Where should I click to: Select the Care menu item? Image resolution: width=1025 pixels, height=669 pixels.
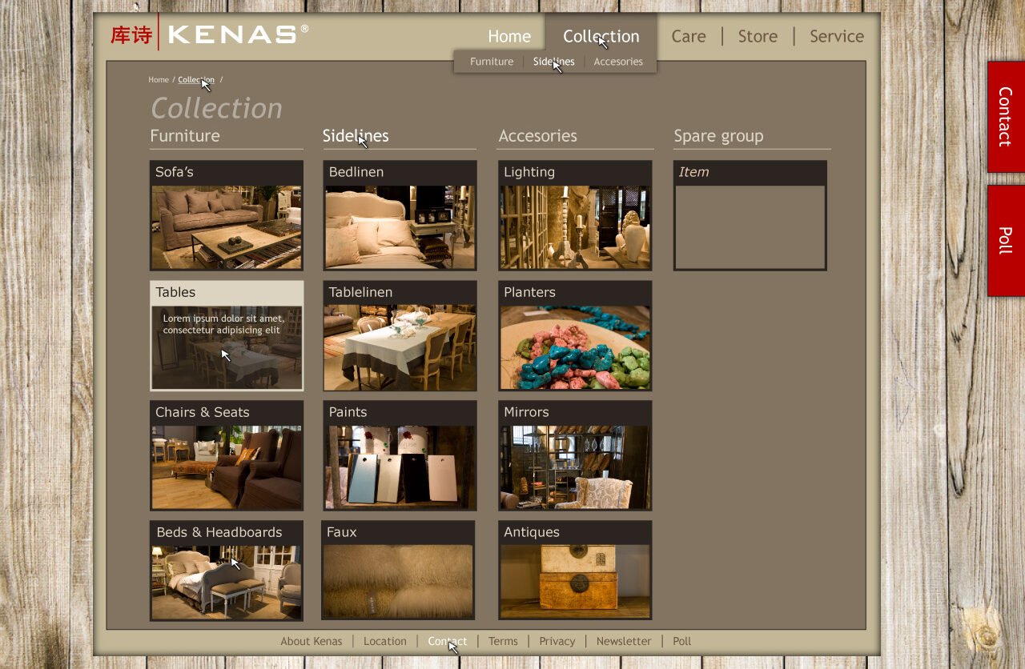[688, 37]
